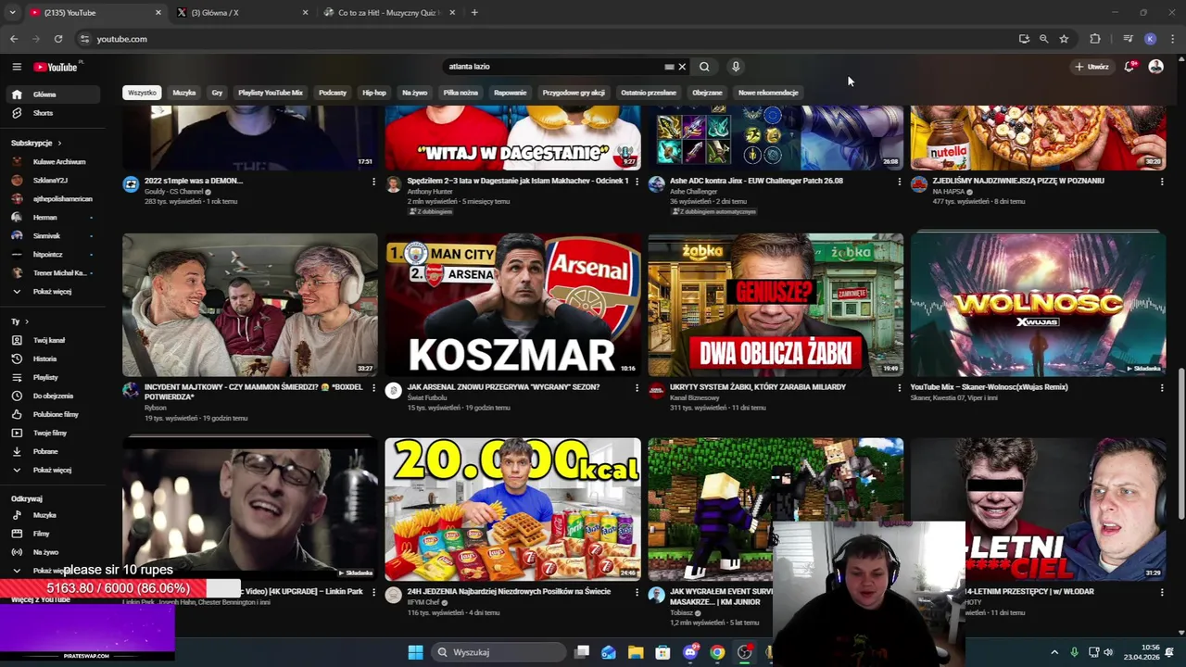This screenshot has height=667, width=1186.
Task: Open Na żywo under Odkrywaj in sidebar
Action: click(51, 552)
